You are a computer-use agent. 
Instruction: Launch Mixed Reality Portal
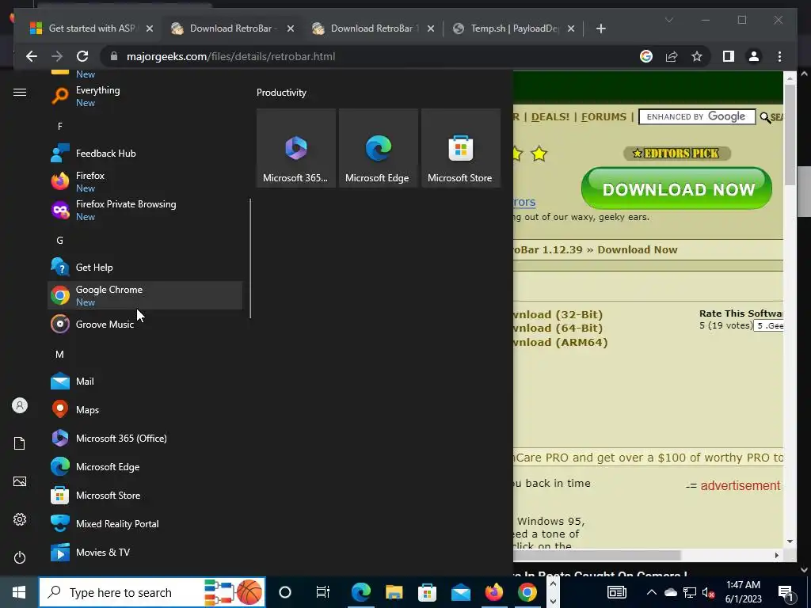pos(145,524)
